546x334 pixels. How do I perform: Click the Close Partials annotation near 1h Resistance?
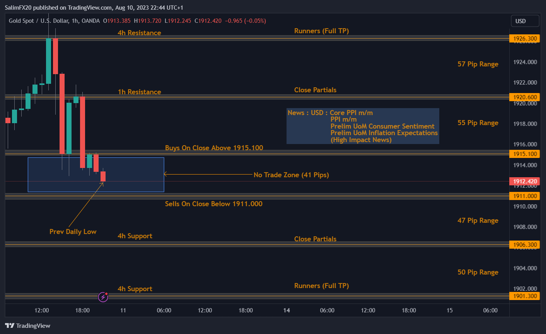(x=315, y=90)
